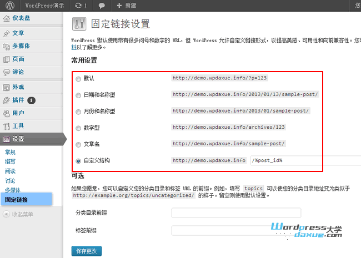Open the 阅读 settings submenu item
361x258 pixels.
click(10, 171)
